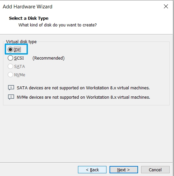Click the Virtual disk type group label
This screenshot has width=174, height=176.
click(21, 41)
